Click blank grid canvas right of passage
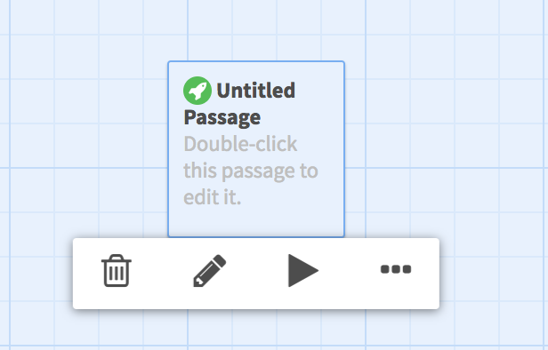Screen dimensions: 548x350 (444, 139)
